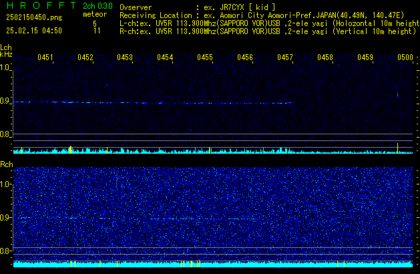Click the 0452 time marker

pyautogui.click(x=85, y=57)
